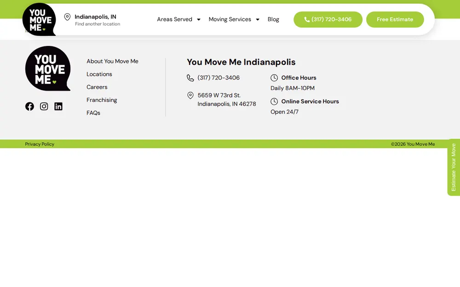Click the ©2026 You Move Me copyright text
The image size is (460, 287).
coord(413,144)
